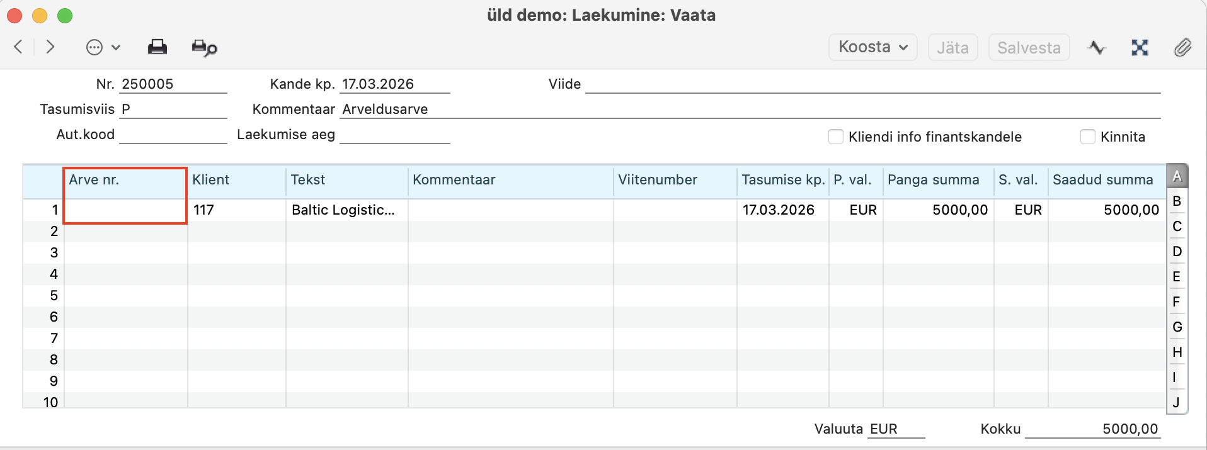Select tab F on the right
1207x450 pixels.
pos(1176,302)
